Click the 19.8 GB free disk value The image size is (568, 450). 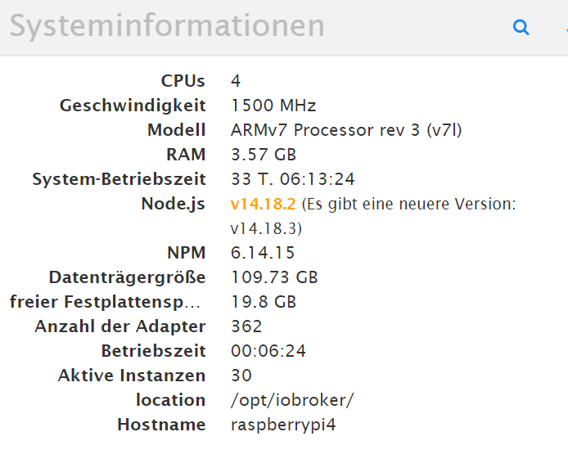click(x=264, y=302)
